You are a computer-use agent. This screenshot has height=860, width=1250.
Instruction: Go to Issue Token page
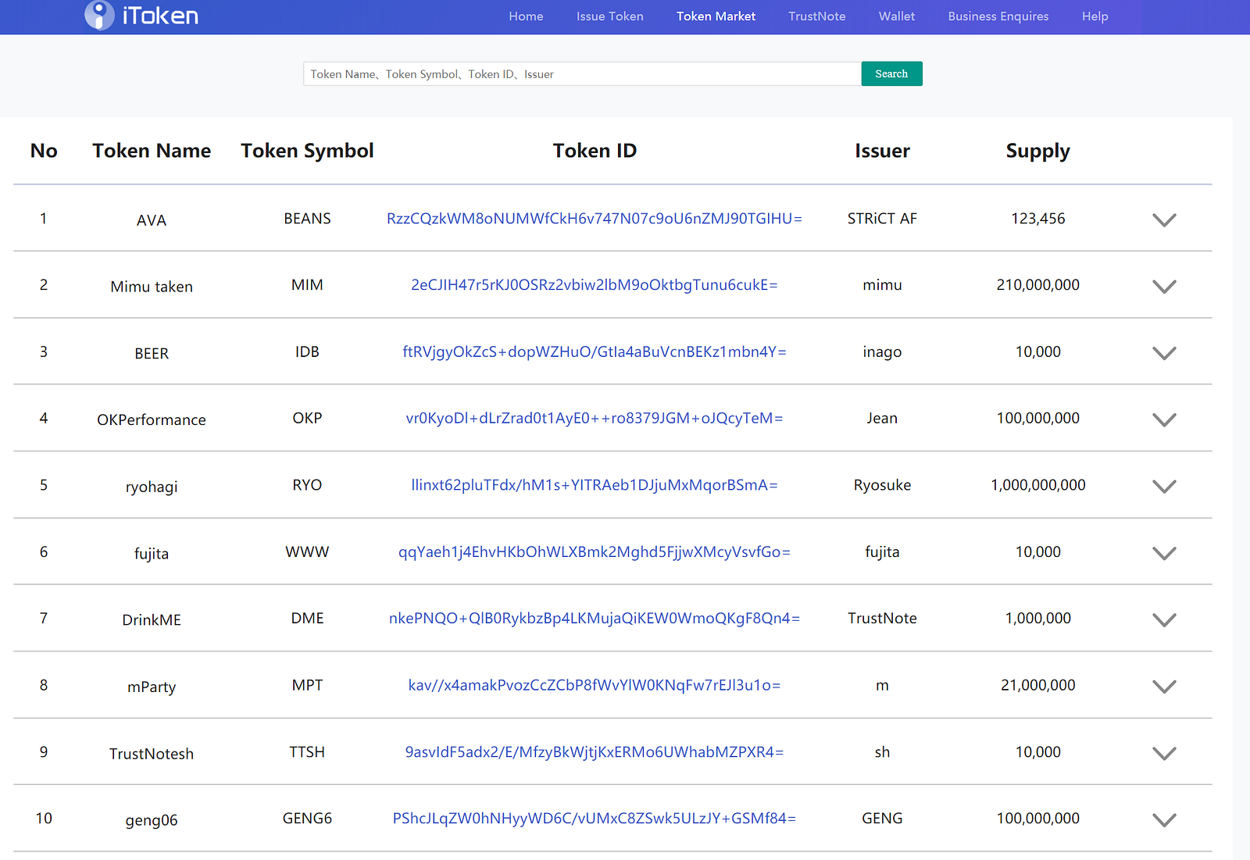click(609, 16)
